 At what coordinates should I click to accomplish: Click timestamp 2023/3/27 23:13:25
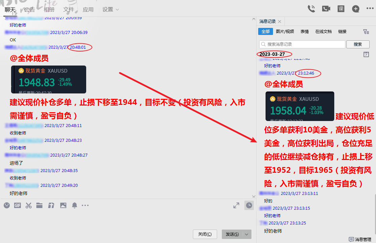287,223
